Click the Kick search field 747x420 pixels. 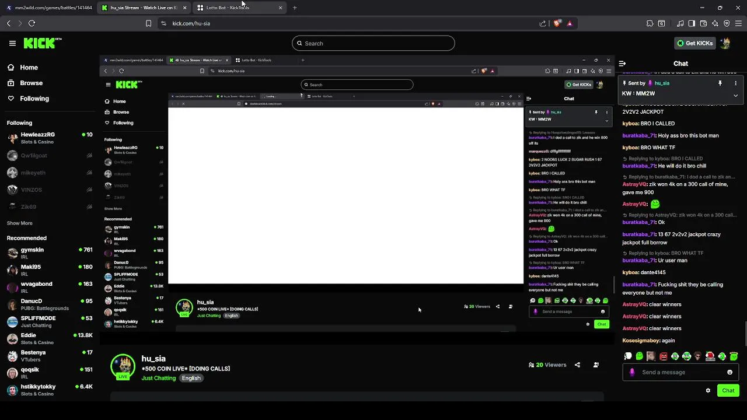(x=373, y=43)
